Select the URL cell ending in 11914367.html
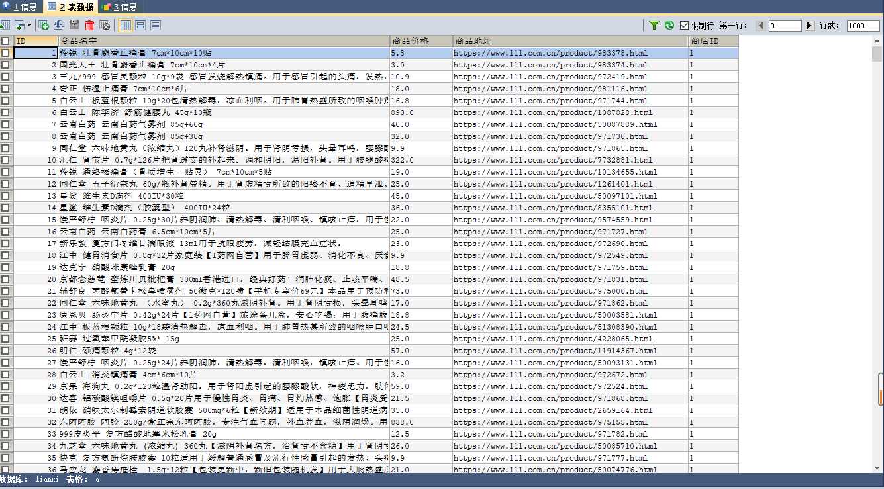This screenshot has height=489, width=884. pos(571,351)
